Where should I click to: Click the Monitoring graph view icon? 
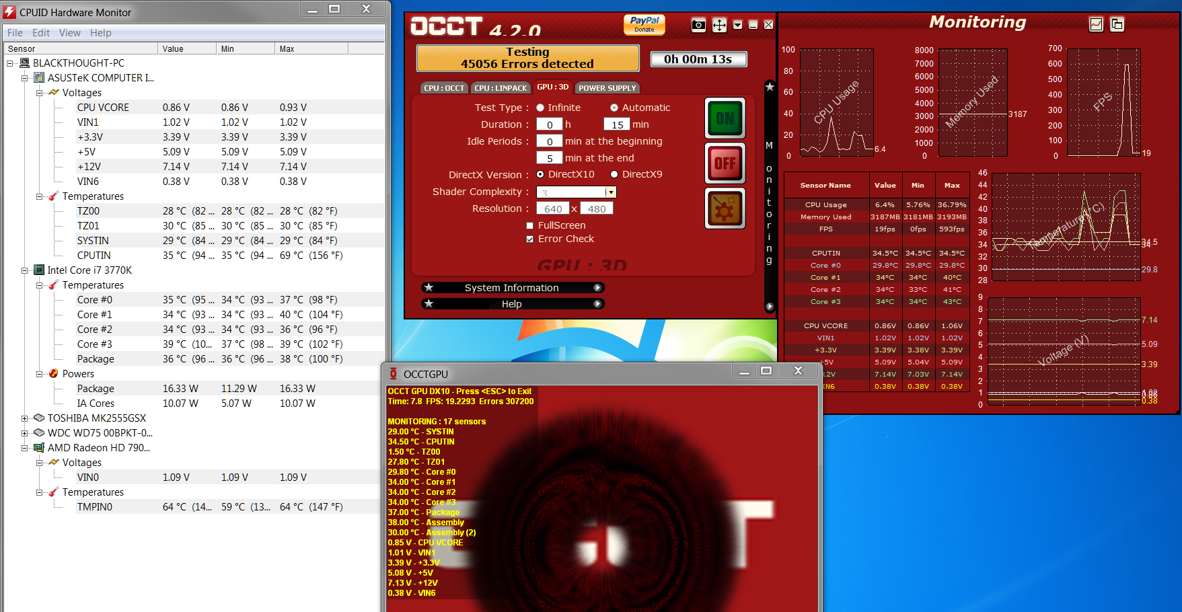(x=1096, y=24)
